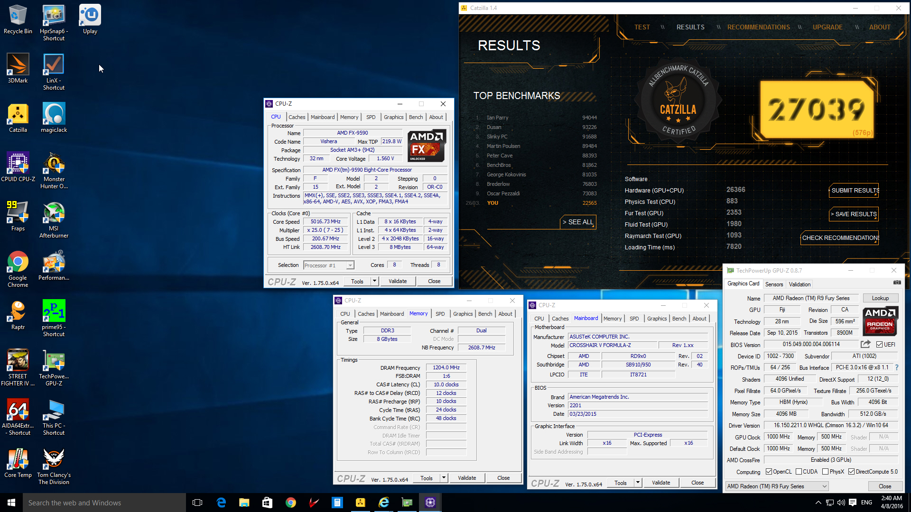This screenshot has height=512, width=911.
Task: Switch to the Sensors tab in GPU-Z
Action: tap(774, 284)
